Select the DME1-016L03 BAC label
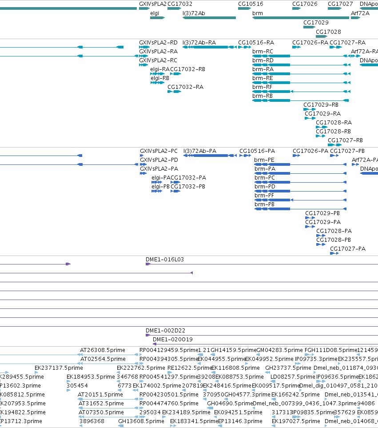378x428 pixels. [x=165, y=260]
